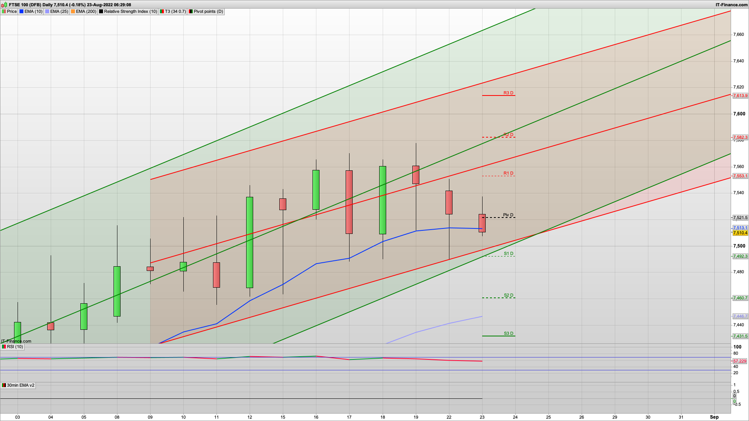Select the R2 D pivot label

click(x=508, y=134)
